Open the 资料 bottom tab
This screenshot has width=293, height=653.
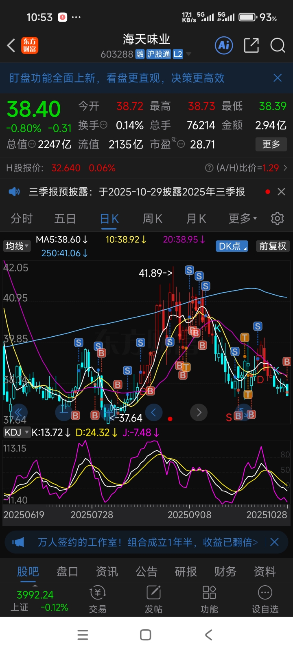click(x=265, y=571)
